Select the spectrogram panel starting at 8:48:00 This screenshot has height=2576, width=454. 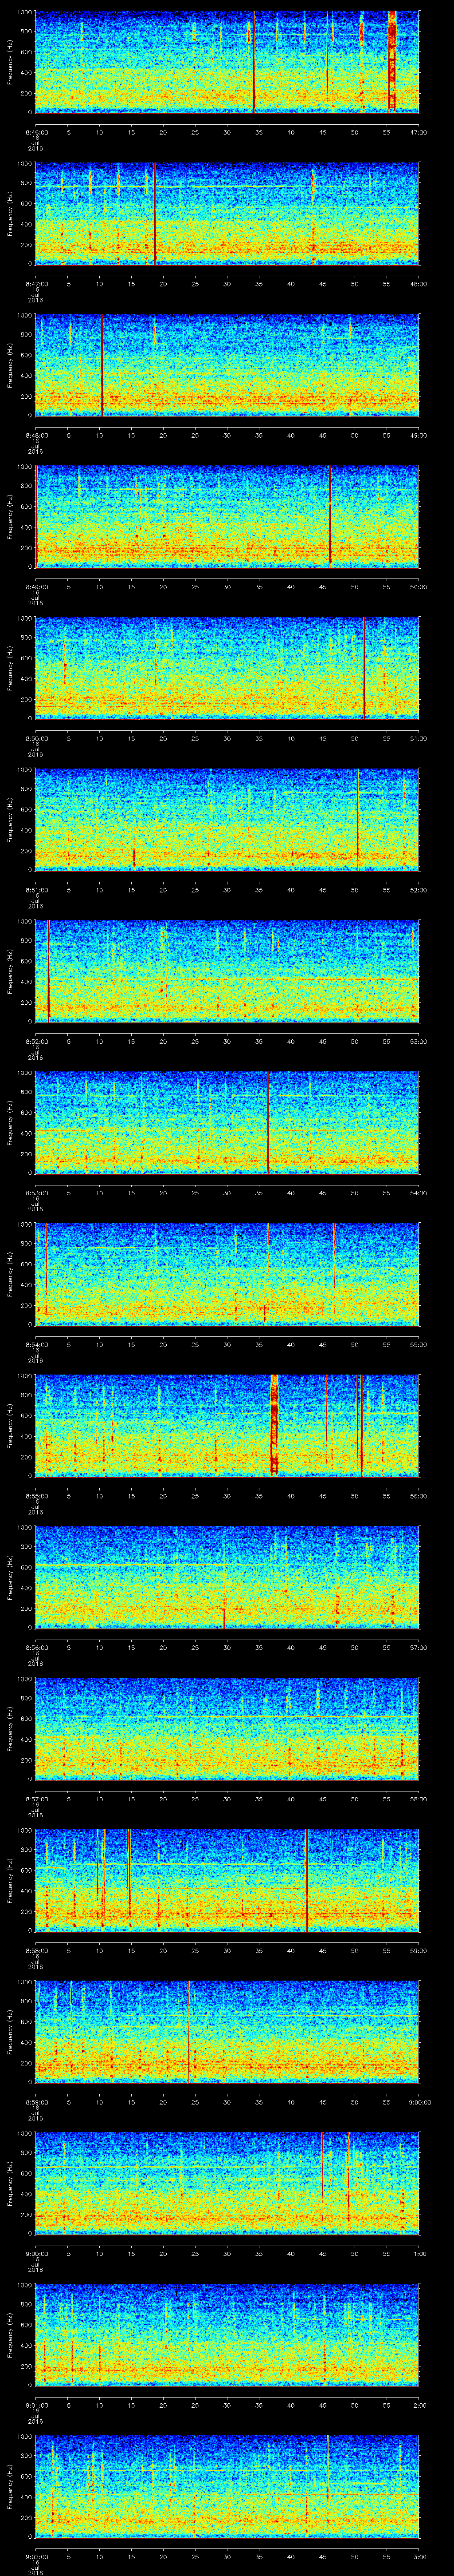pyautogui.click(x=227, y=364)
